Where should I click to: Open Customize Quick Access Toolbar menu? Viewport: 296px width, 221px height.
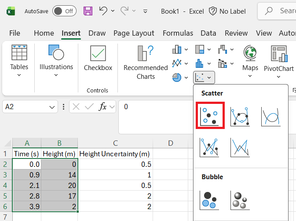tap(145, 11)
